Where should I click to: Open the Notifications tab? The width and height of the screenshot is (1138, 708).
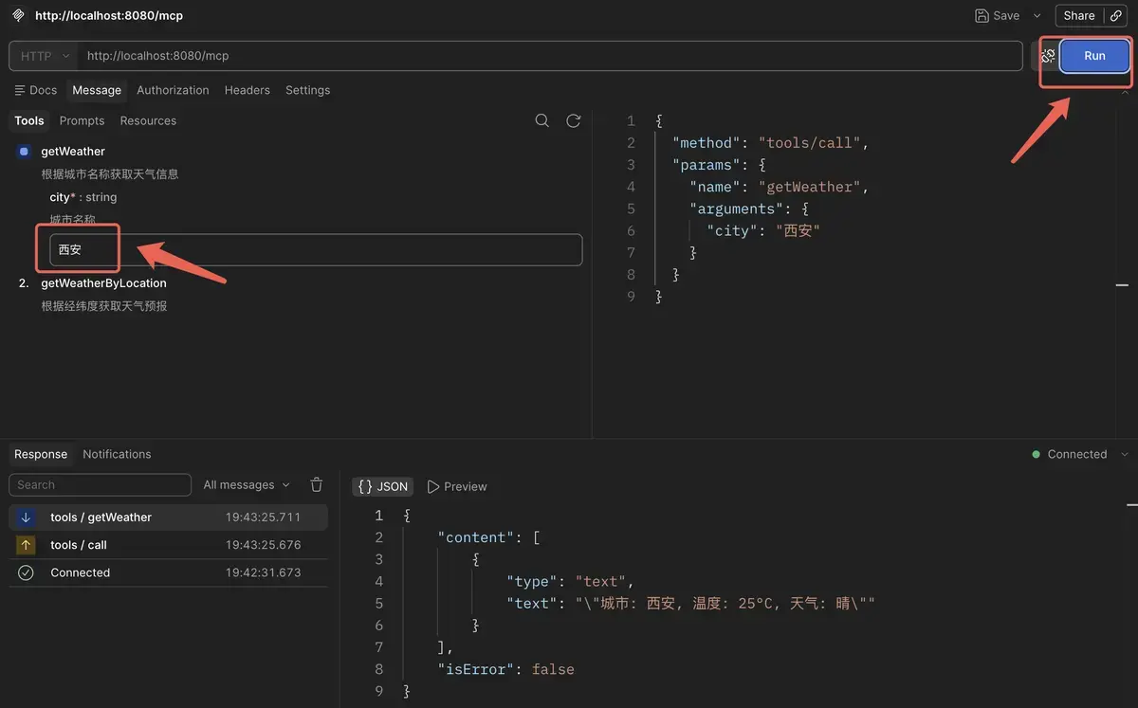click(117, 454)
